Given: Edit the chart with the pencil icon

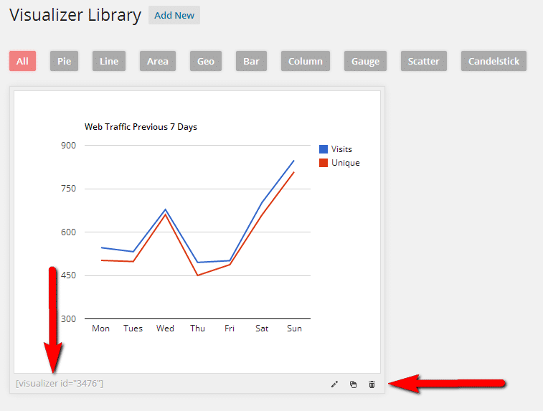Looking at the screenshot, I should click(x=334, y=384).
